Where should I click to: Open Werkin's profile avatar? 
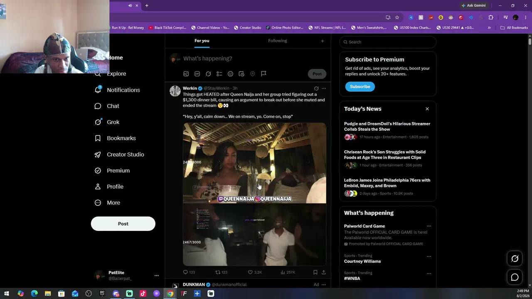click(175, 91)
